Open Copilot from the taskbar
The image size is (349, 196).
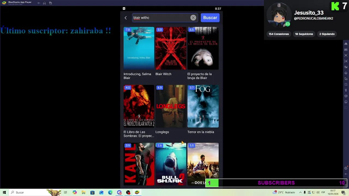75,192
